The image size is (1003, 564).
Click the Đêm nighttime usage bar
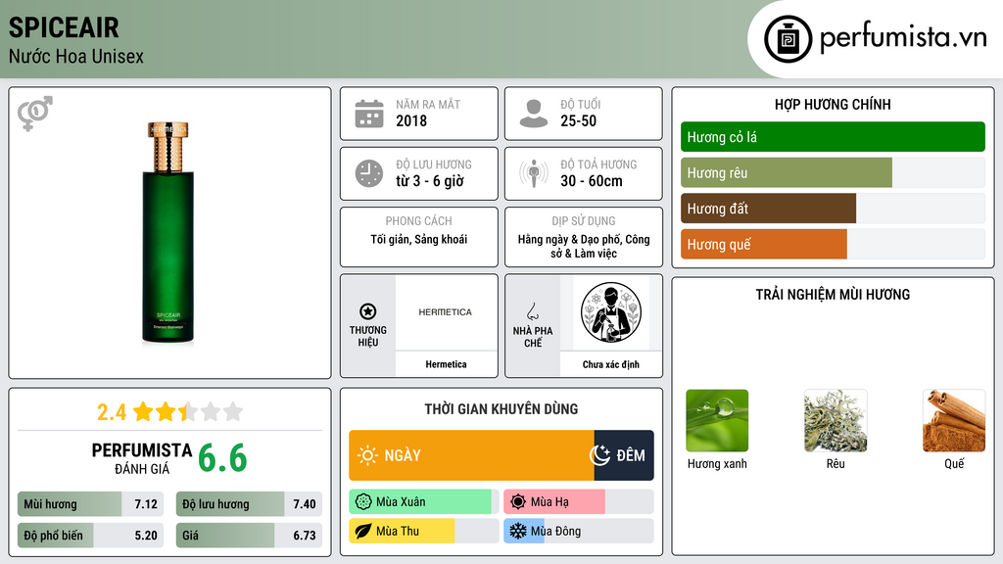(x=624, y=455)
